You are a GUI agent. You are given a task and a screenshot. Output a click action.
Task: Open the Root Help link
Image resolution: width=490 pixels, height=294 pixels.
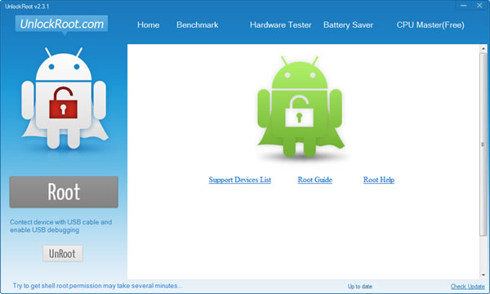click(x=379, y=180)
